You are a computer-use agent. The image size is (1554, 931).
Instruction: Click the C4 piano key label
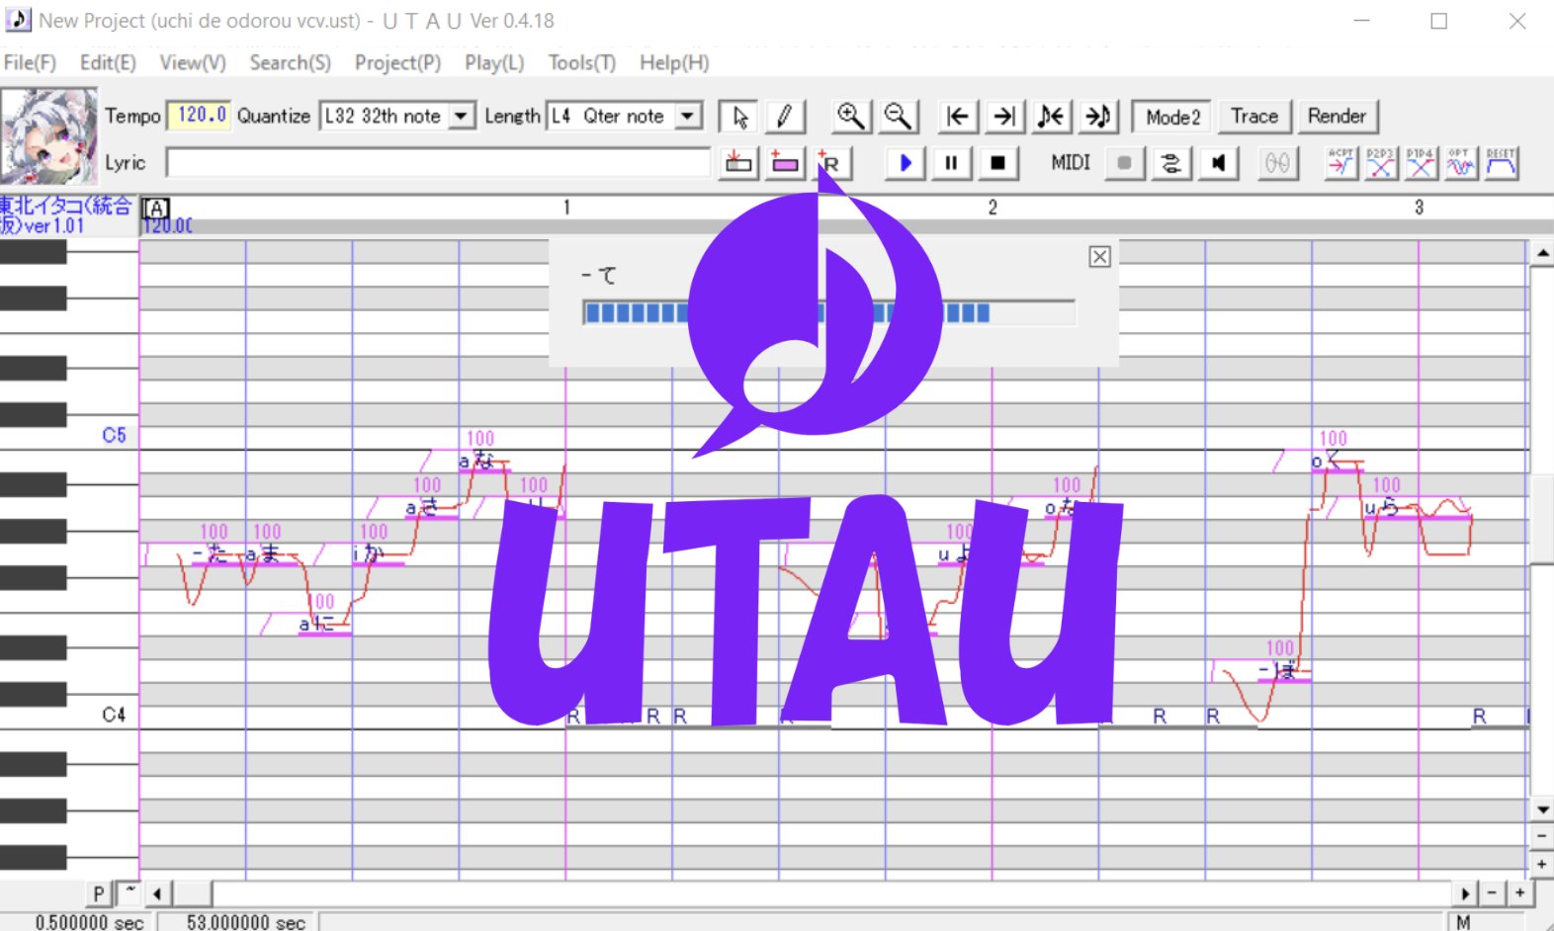(115, 715)
